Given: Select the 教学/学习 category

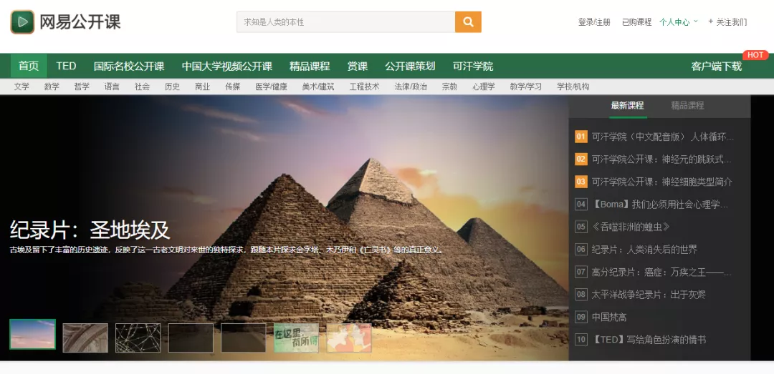Looking at the screenshot, I should click(526, 87).
